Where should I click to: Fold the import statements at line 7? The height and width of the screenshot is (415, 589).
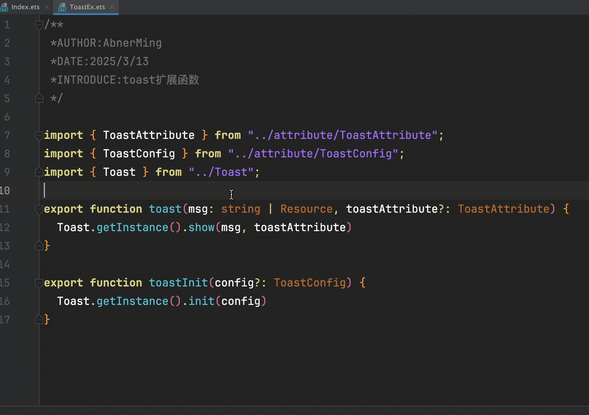click(x=39, y=135)
